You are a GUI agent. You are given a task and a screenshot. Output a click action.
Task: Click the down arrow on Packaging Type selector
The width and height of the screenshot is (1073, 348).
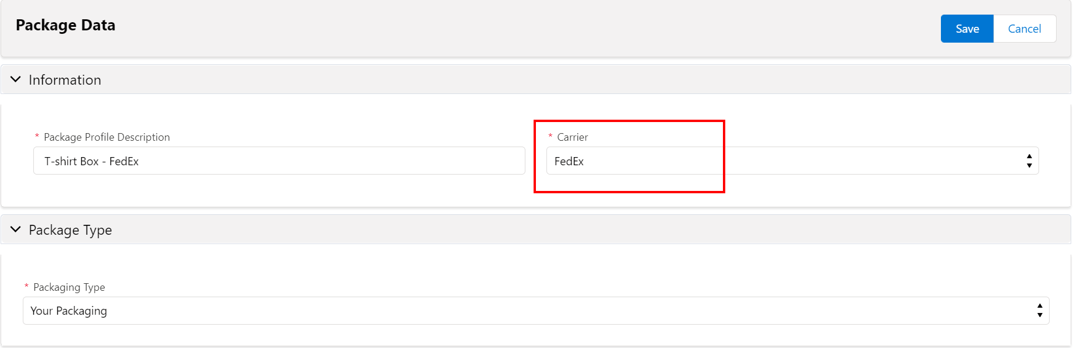[1040, 315]
